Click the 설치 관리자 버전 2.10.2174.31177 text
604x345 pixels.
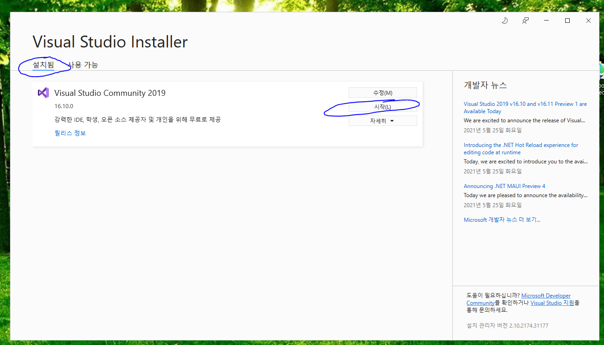coord(507,326)
